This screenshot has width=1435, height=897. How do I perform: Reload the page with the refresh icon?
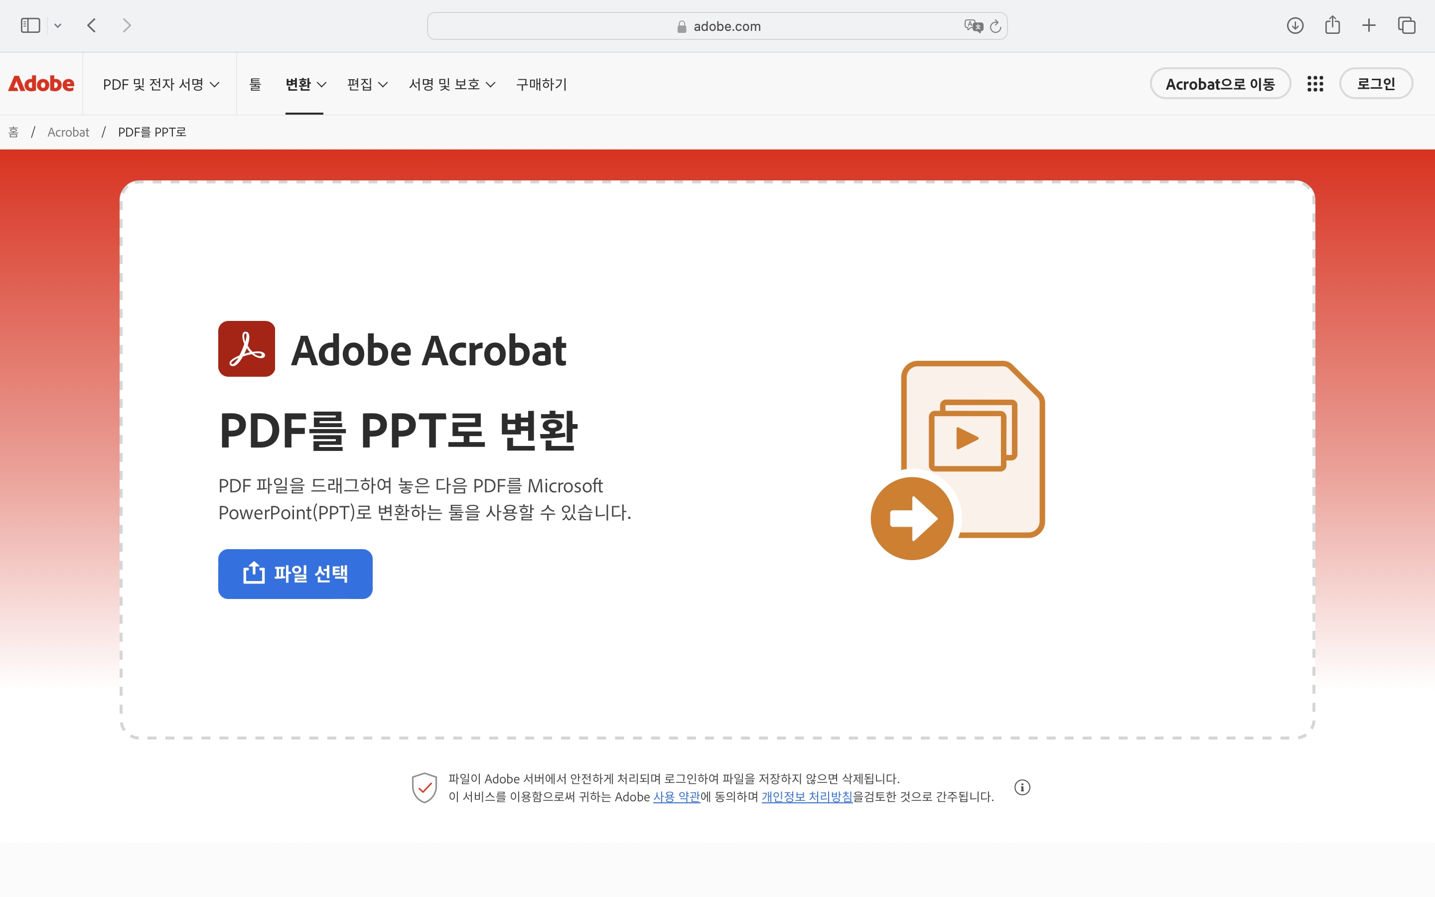(995, 25)
